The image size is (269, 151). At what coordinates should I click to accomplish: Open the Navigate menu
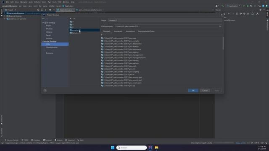pos(24,2)
